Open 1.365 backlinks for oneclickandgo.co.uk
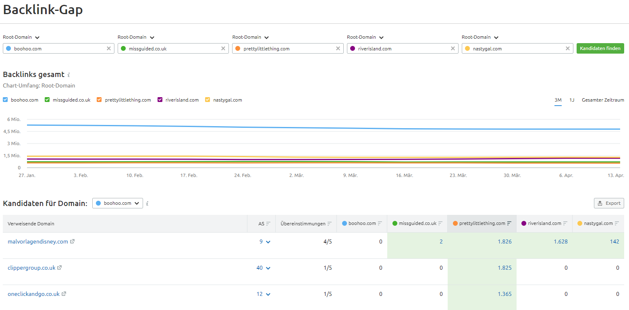The image size is (629, 310). point(504,294)
